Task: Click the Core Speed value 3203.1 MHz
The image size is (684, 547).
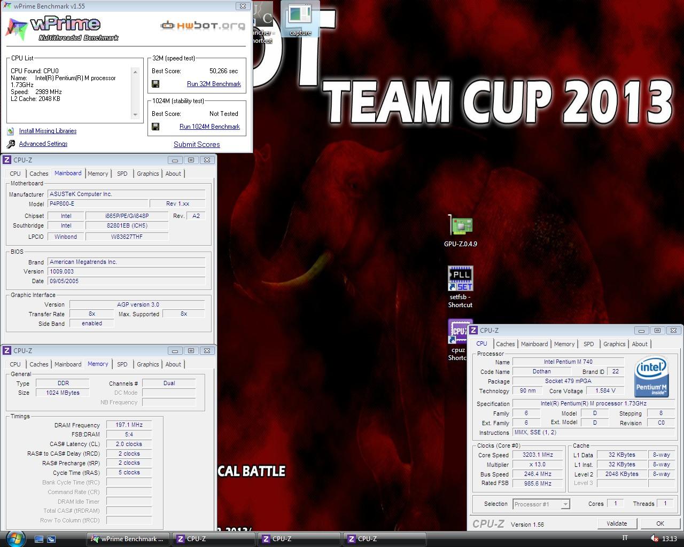Action: [x=538, y=455]
